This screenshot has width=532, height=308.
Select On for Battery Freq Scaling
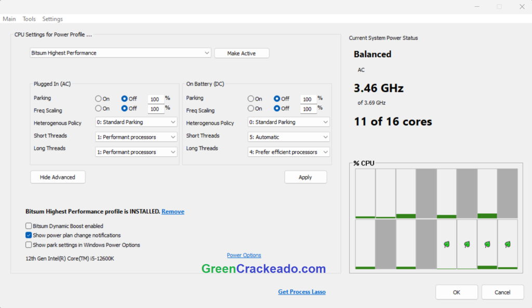[x=251, y=109]
